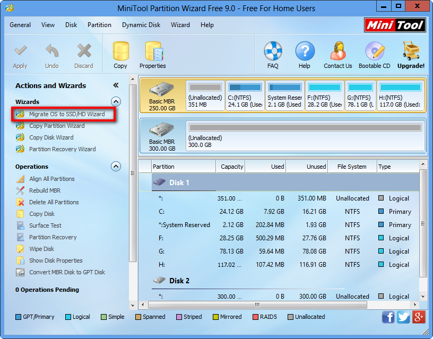Select the F:(NTFS) partition block
The image size is (433, 339).
click(324, 95)
